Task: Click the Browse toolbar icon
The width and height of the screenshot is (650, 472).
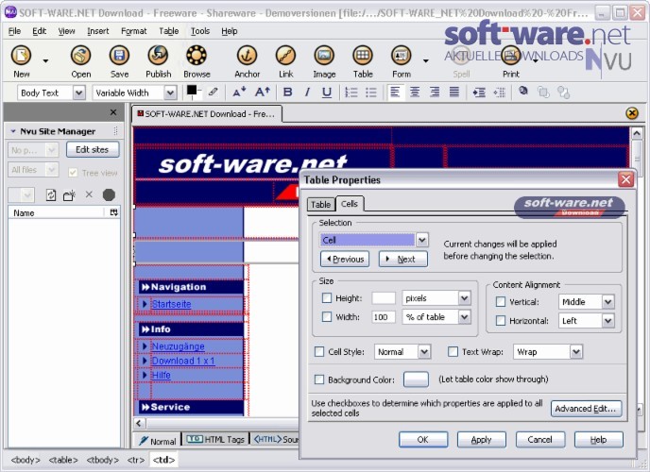Action: pyautogui.click(x=197, y=55)
